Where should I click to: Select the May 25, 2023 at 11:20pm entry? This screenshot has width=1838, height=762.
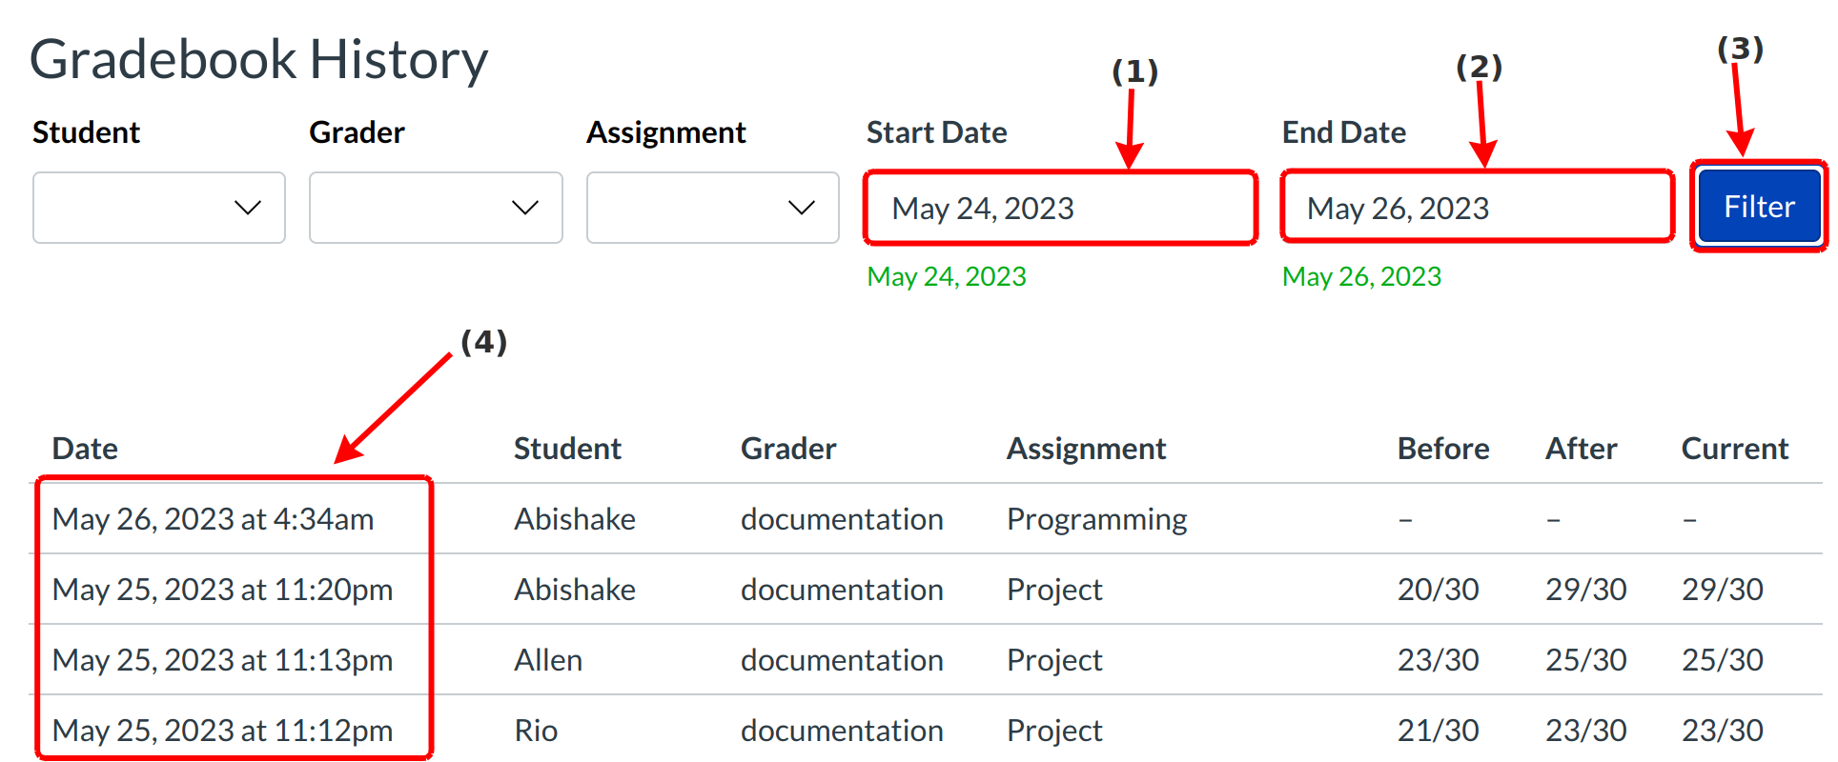(x=222, y=590)
